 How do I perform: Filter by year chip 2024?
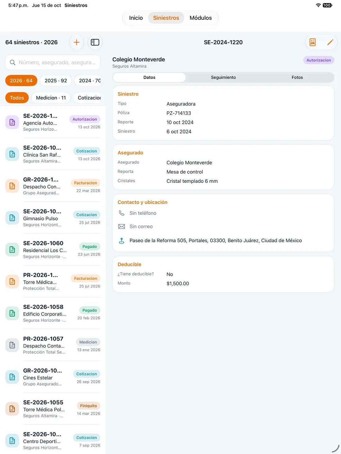pos(88,81)
